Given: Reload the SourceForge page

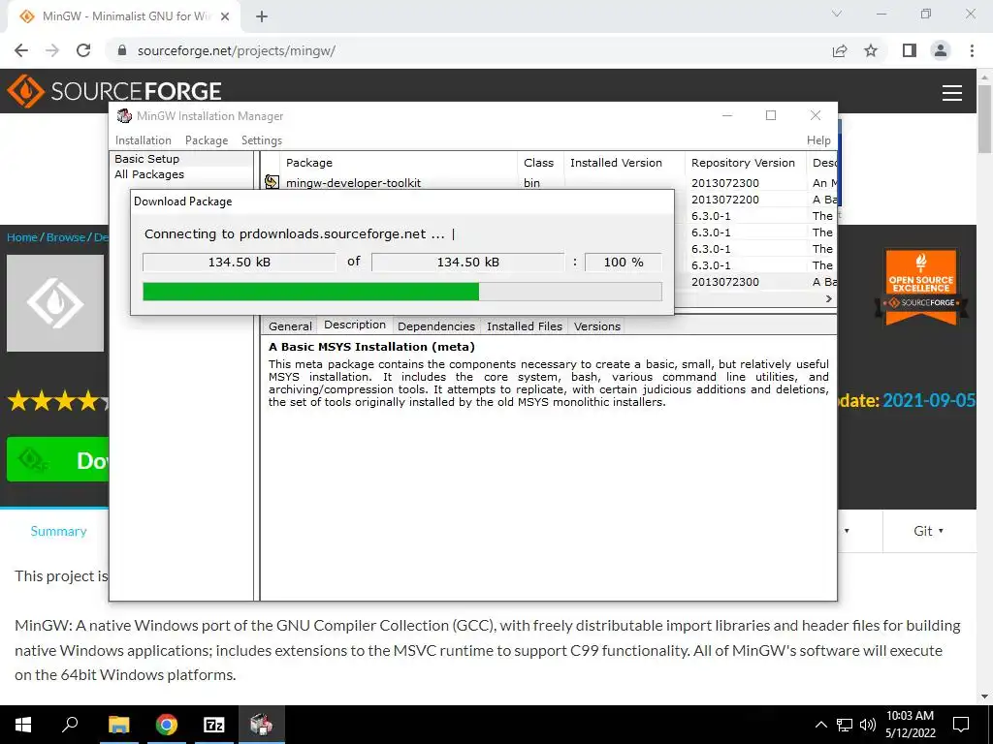Looking at the screenshot, I should (x=83, y=50).
